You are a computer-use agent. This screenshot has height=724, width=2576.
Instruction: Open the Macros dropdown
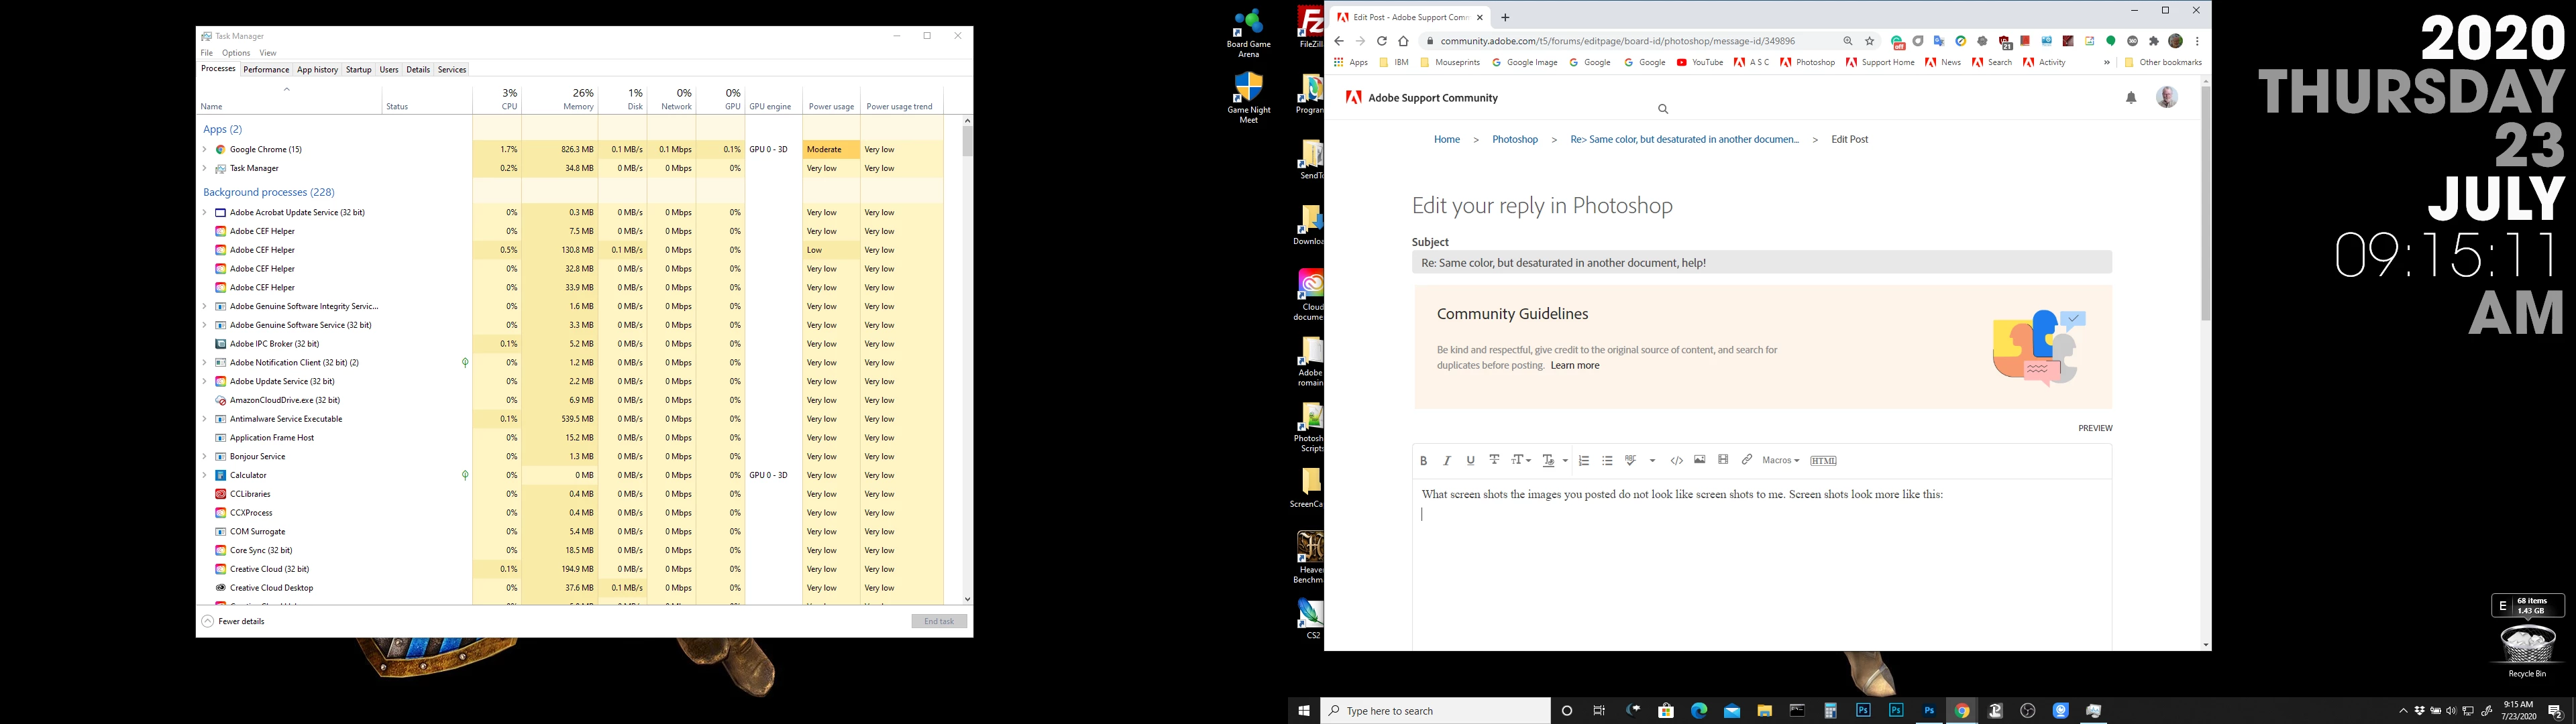click(1780, 461)
